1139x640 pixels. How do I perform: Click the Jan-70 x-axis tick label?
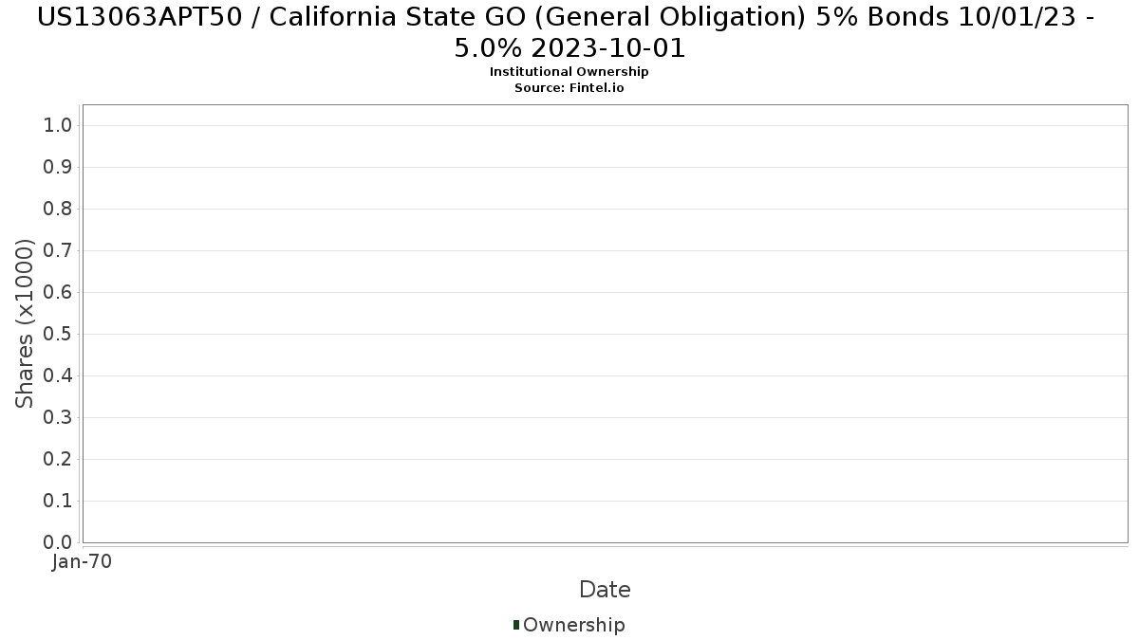click(82, 561)
